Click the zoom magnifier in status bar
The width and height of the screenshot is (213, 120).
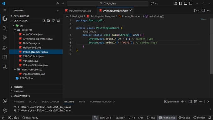tap(95, 117)
